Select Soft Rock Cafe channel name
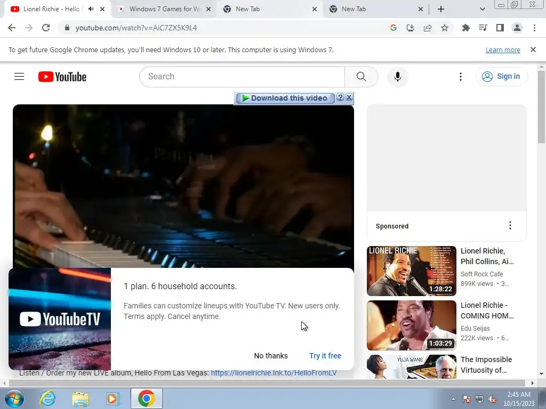Viewport: 546px width, 409px height. 481,274
